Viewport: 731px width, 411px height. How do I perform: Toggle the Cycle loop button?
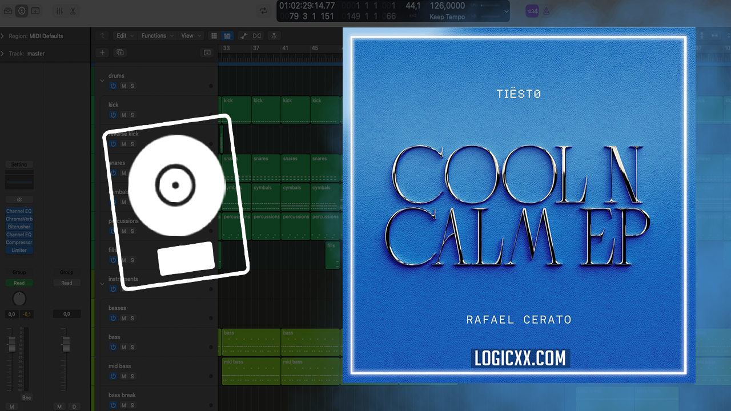click(x=263, y=10)
